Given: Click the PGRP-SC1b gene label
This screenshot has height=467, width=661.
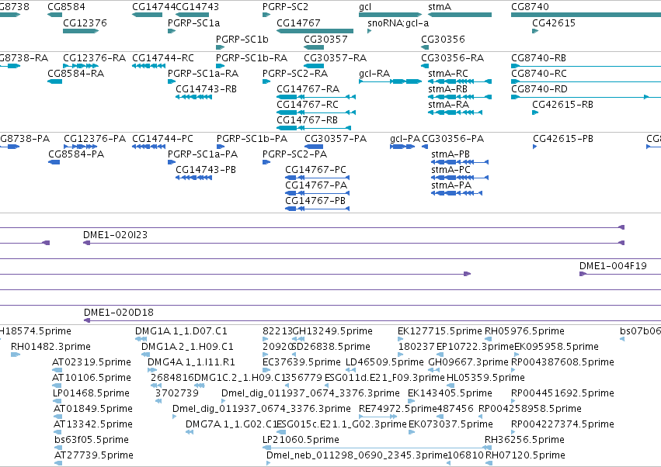Looking at the screenshot, I should (242, 39).
